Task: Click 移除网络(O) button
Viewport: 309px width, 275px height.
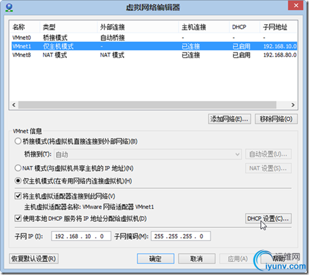Action: [x=276, y=119]
